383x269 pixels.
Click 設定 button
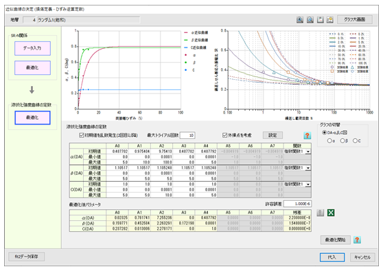272,135
